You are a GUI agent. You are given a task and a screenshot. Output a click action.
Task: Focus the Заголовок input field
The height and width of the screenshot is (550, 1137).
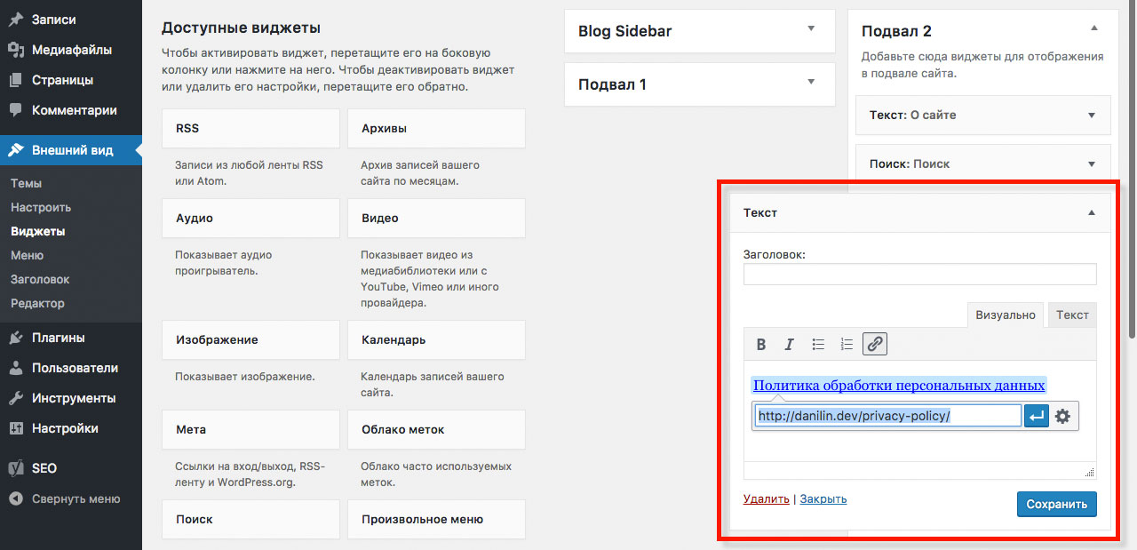pyautogui.click(x=920, y=274)
